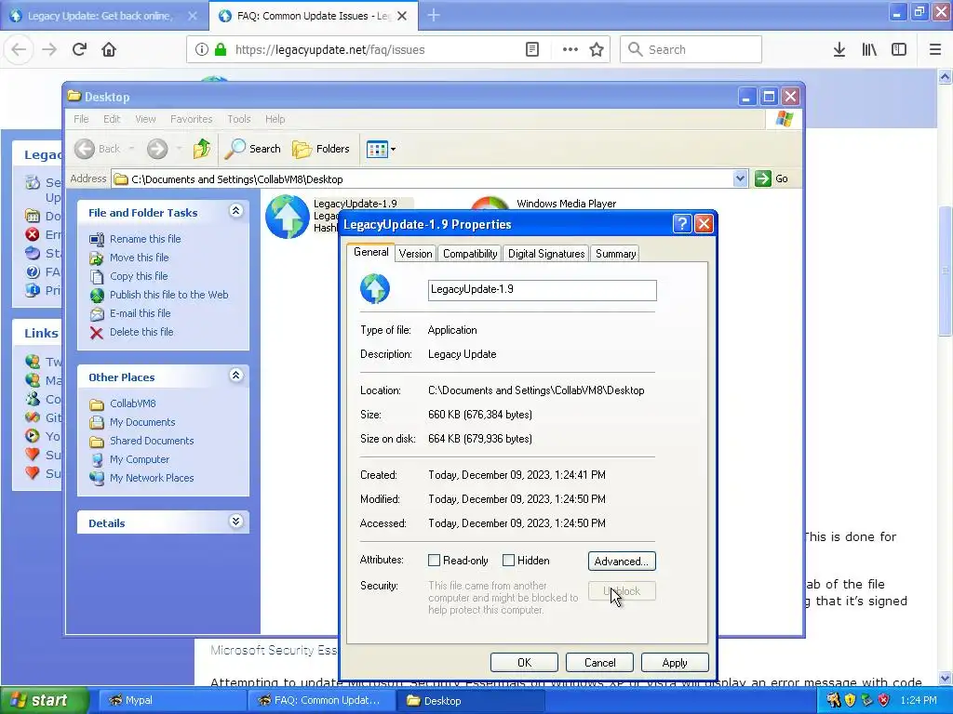Expand Details panel
The image size is (953, 714).
(235, 522)
